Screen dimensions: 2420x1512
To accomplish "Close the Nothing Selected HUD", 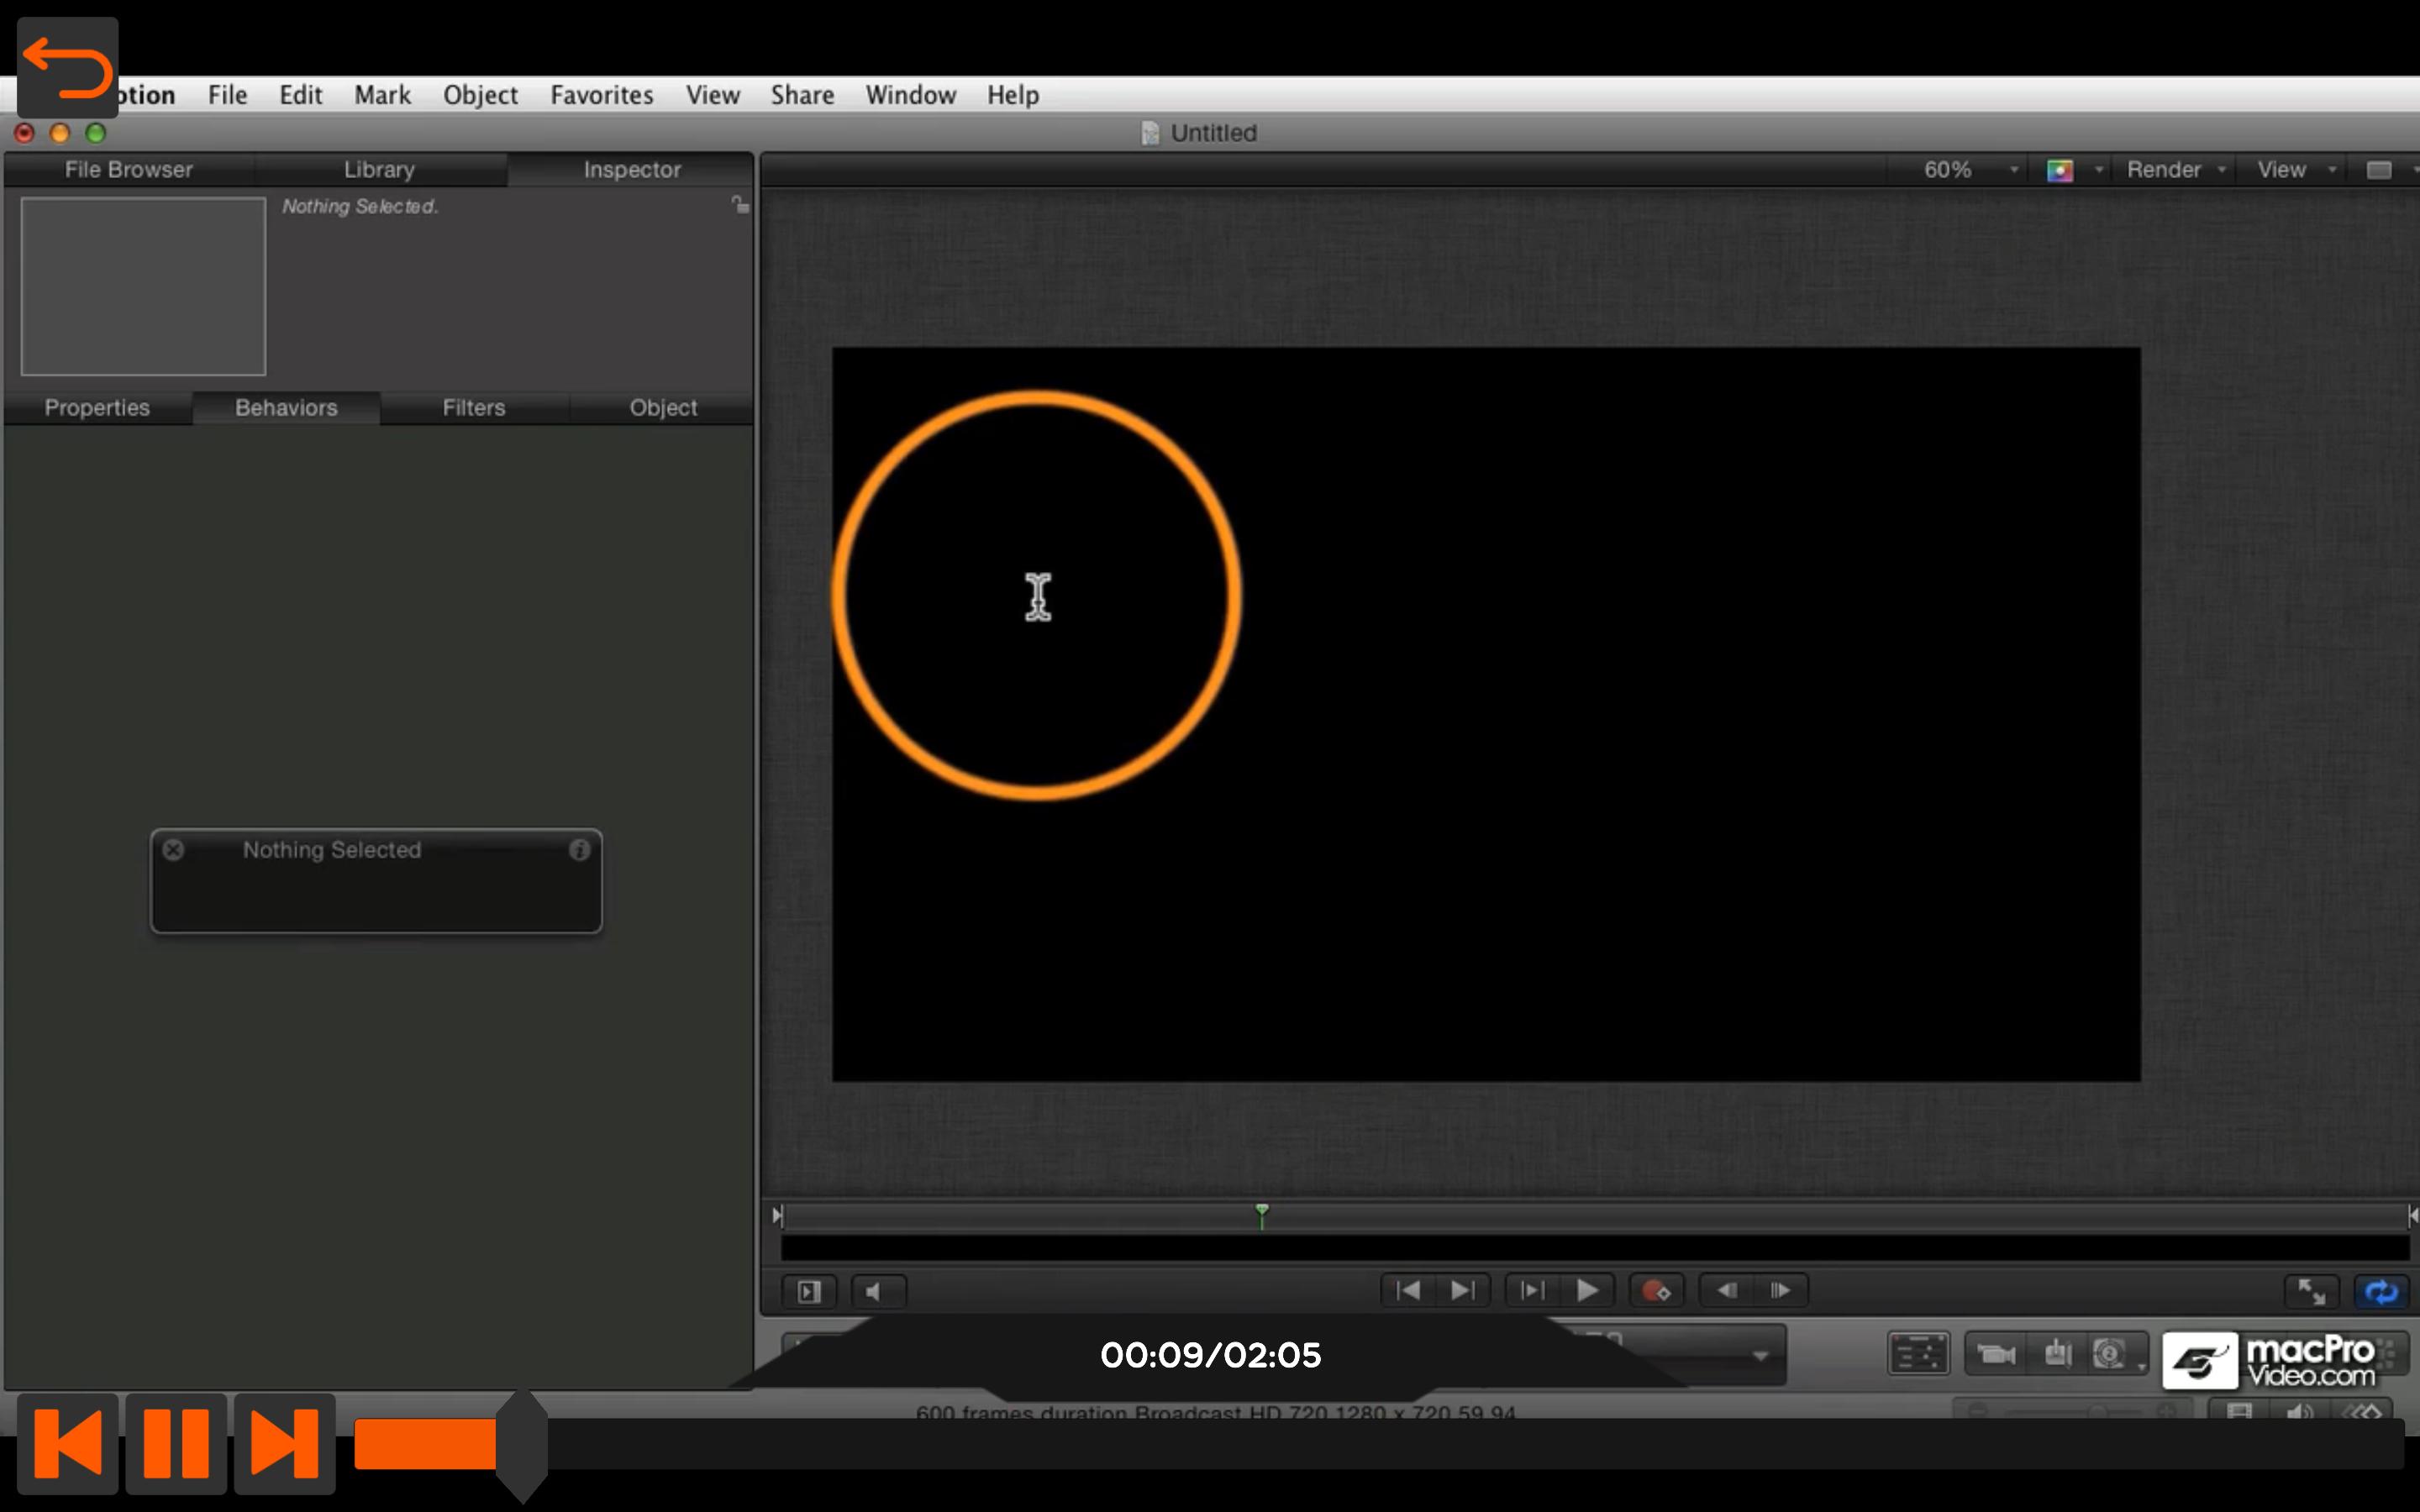I will coord(173,850).
